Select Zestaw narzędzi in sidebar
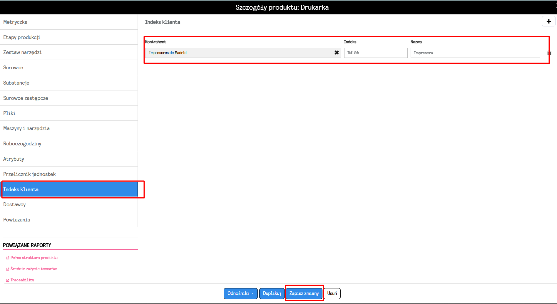The width and height of the screenshot is (557, 304). [x=22, y=52]
